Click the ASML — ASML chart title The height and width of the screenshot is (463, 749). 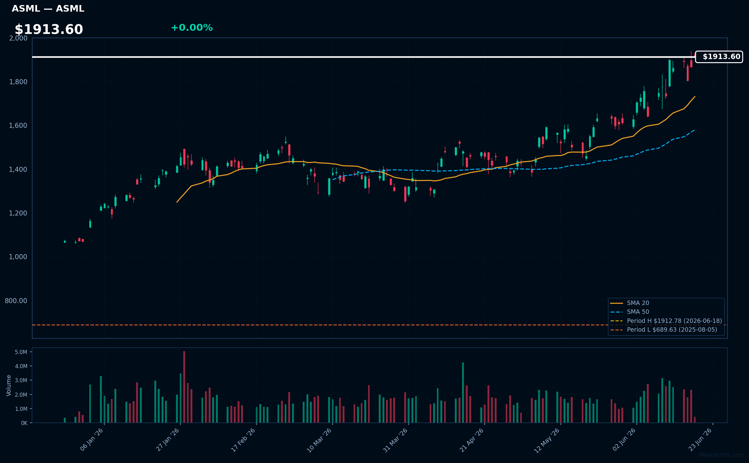tap(48, 9)
